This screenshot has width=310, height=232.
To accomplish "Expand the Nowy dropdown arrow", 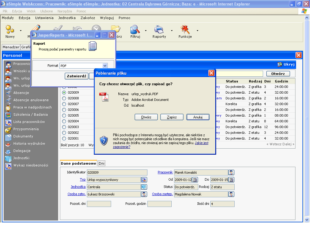I will (x=21, y=31).
